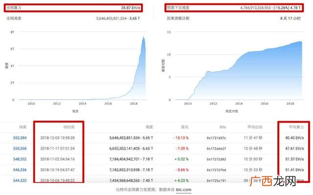Open block 546,336 link

tap(20, 170)
